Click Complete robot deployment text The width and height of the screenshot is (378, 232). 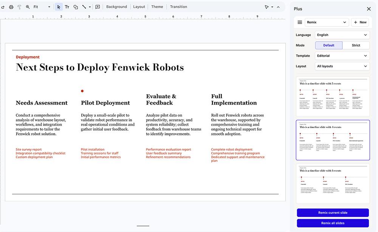[232, 149]
